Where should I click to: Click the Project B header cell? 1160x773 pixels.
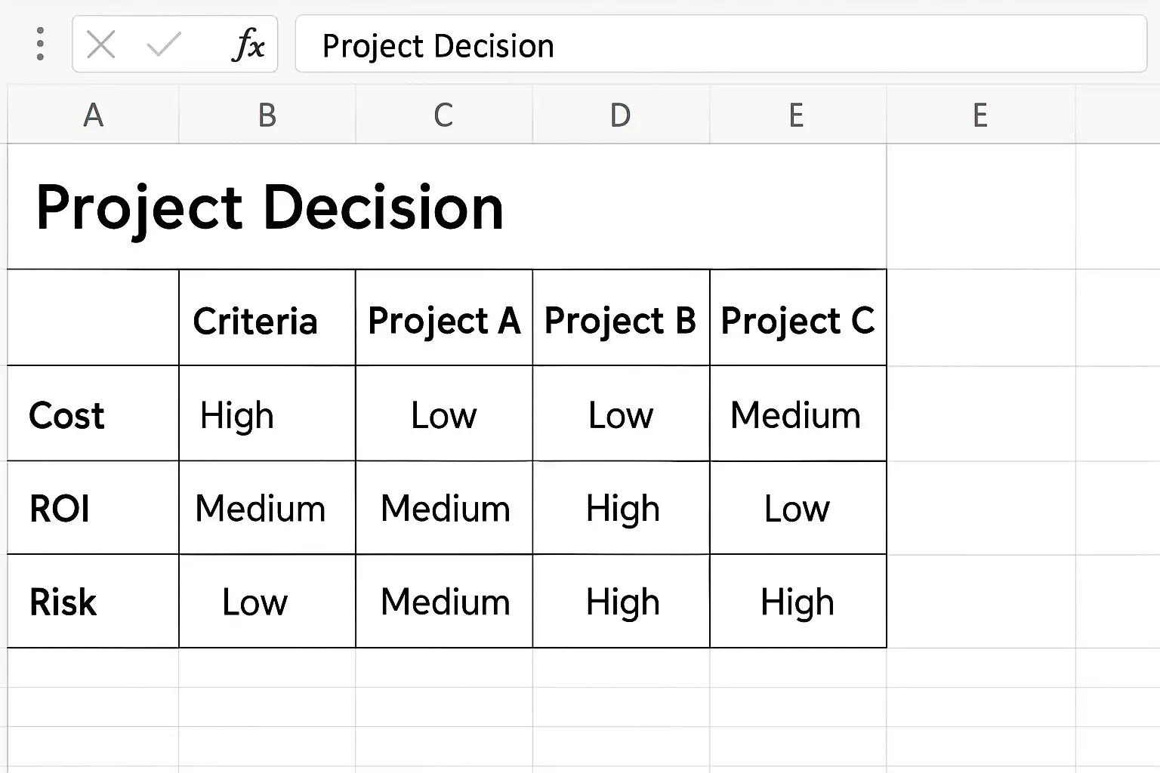pyautogui.click(x=621, y=318)
